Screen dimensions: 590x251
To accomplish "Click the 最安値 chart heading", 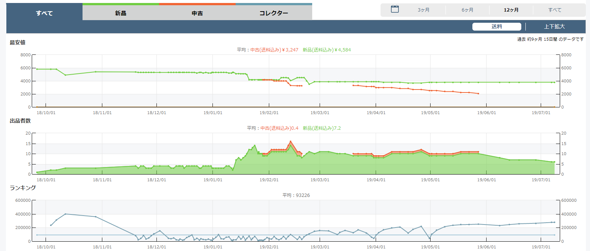I will (18, 43).
